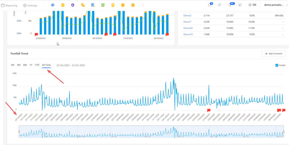
Task: Click the yellow overlapping squares icon
Action: tap(83, 5)
